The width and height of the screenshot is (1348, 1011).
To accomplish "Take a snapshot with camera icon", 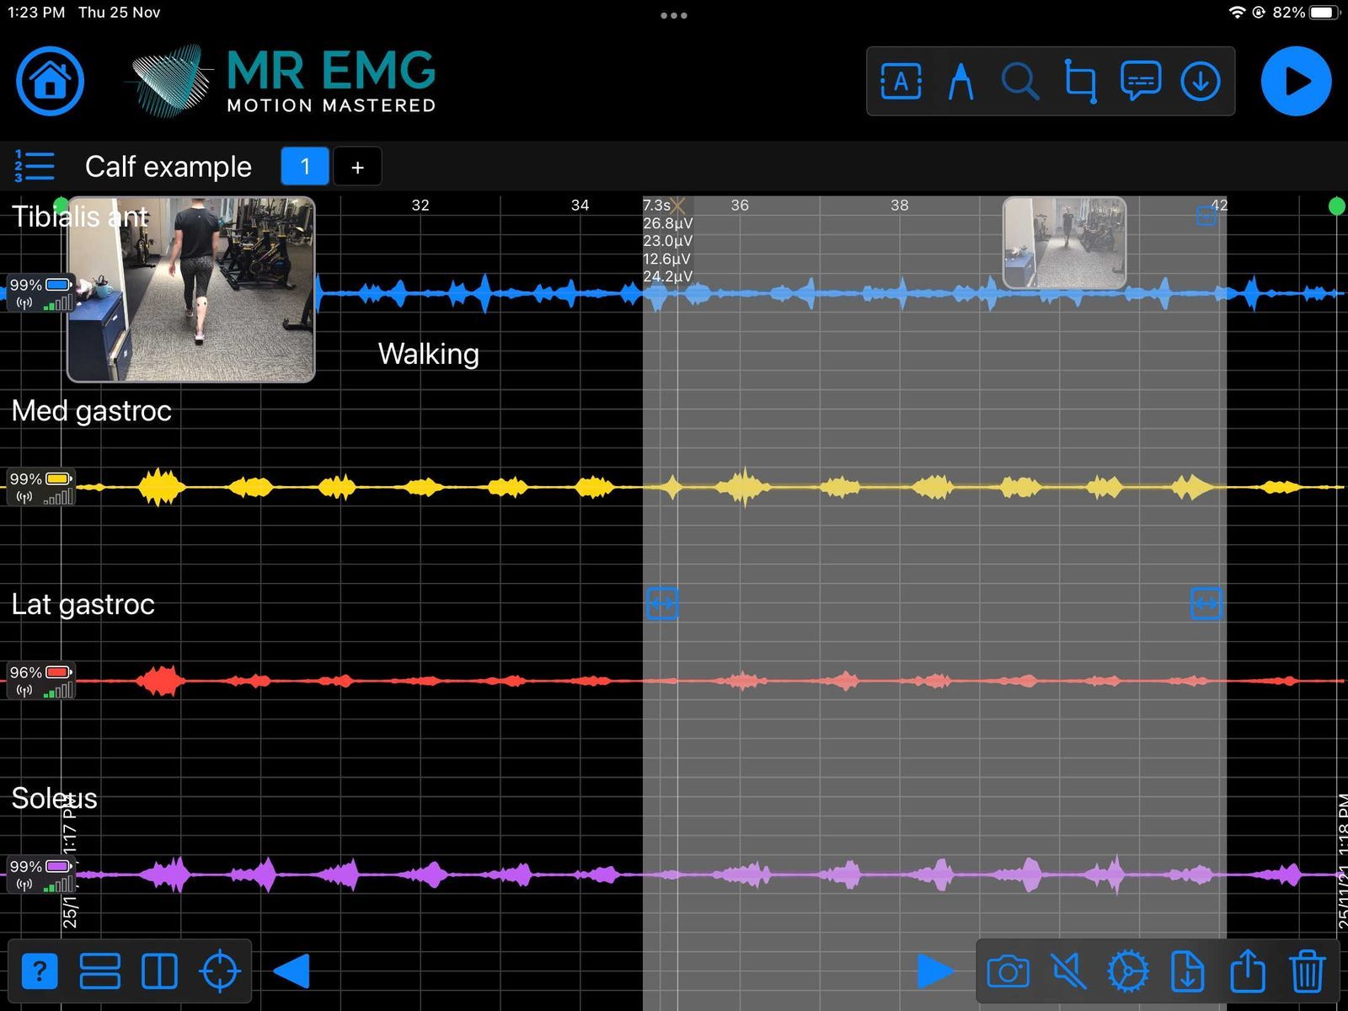I will [x=1008, y=971].
